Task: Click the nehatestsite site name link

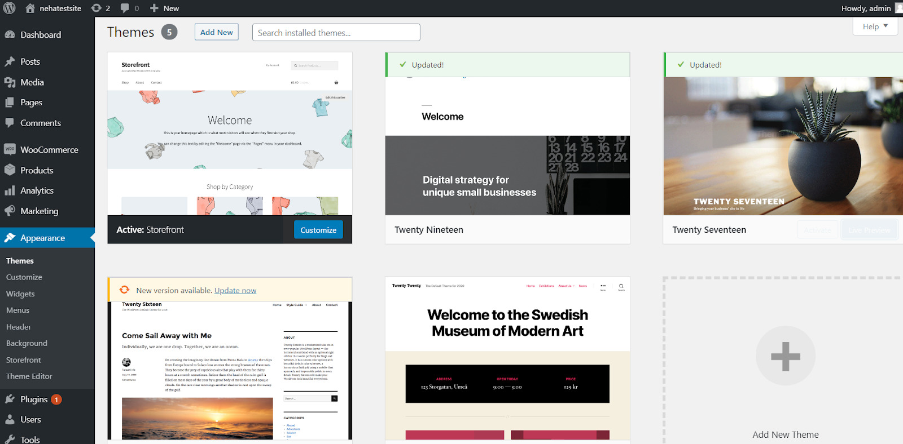Action: tap(60, 8)
